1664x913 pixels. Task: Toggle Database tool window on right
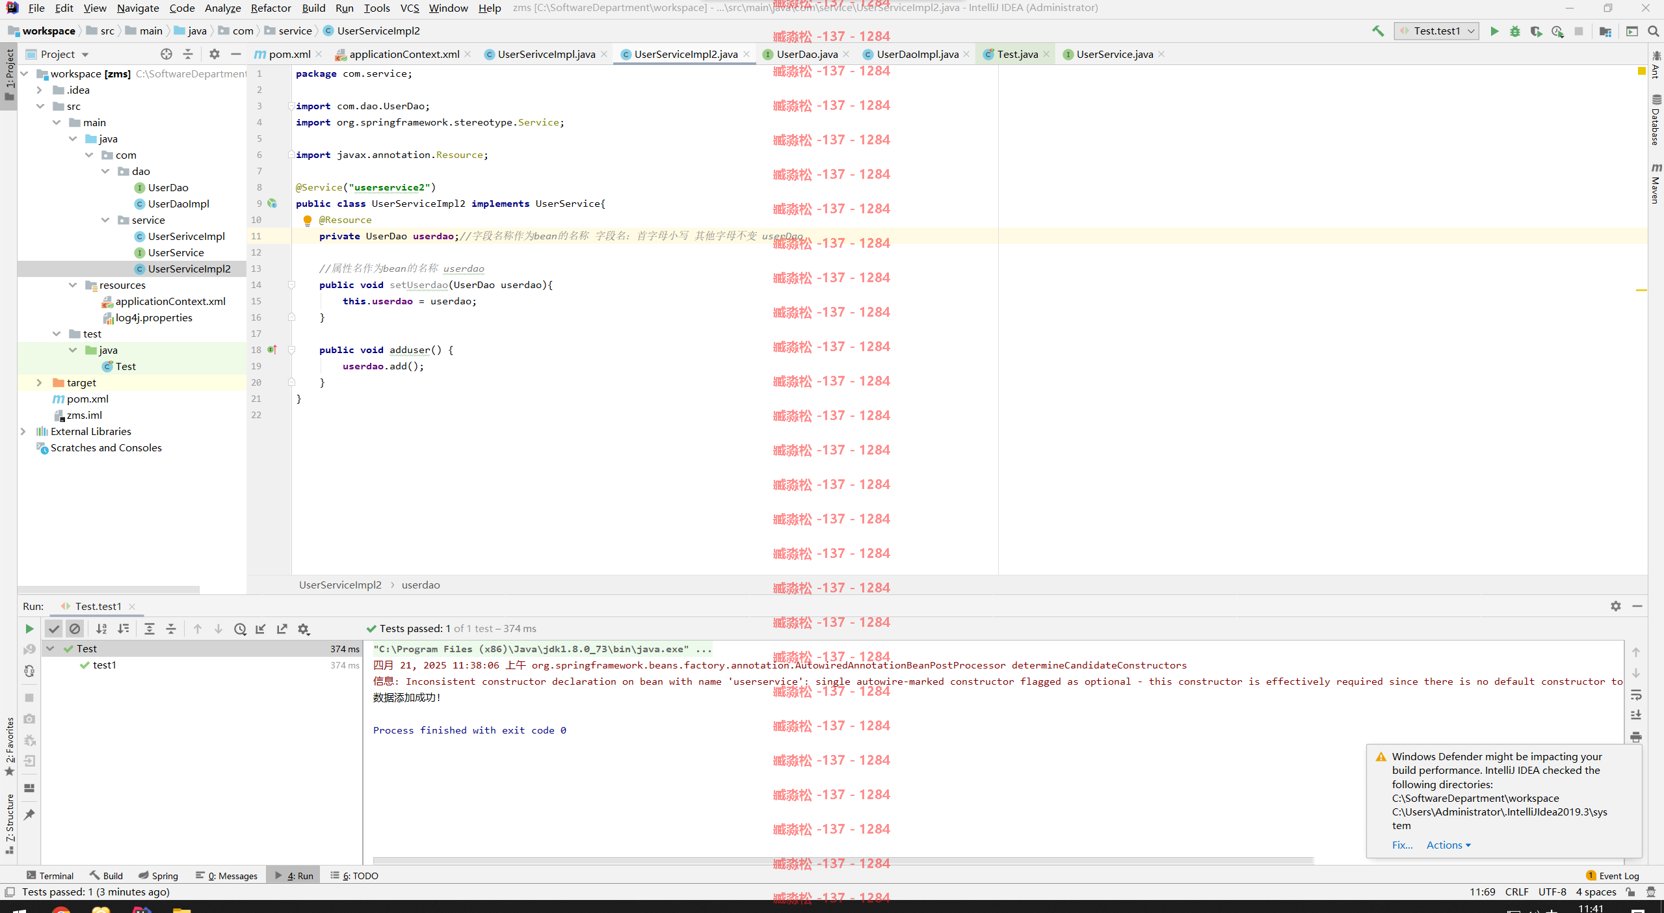[x=1656, y=120]
